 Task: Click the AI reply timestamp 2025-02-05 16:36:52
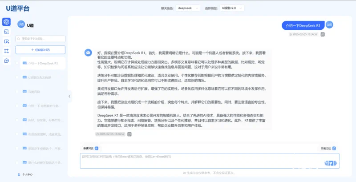pyautogui.click(x=110, y=134)
